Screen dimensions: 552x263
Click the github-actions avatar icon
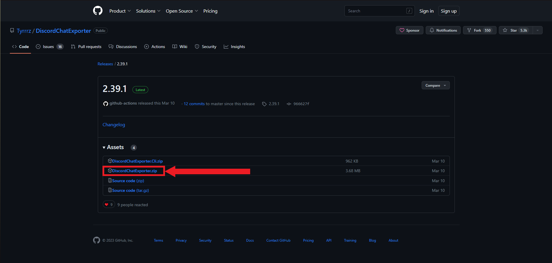106,104
